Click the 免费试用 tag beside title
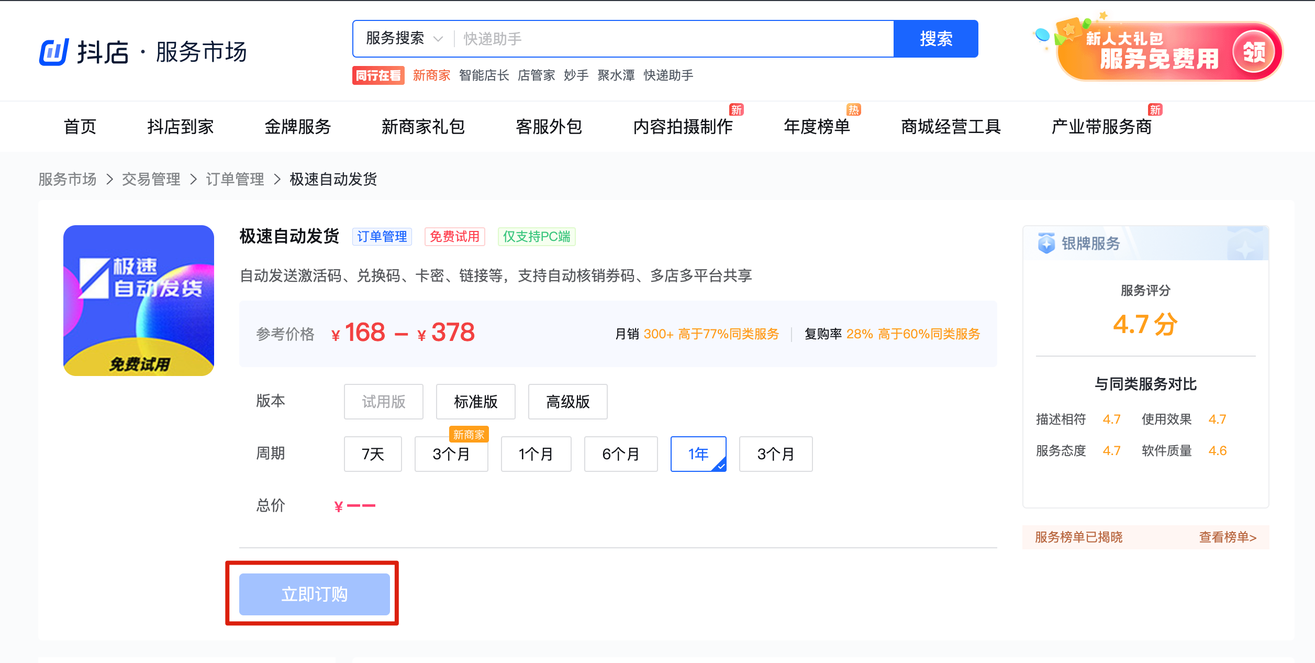This screenshot has height=663, width=1315. click(x=454, y=237)
